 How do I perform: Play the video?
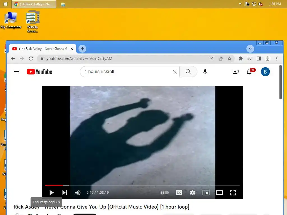click(x=52, y=193)
